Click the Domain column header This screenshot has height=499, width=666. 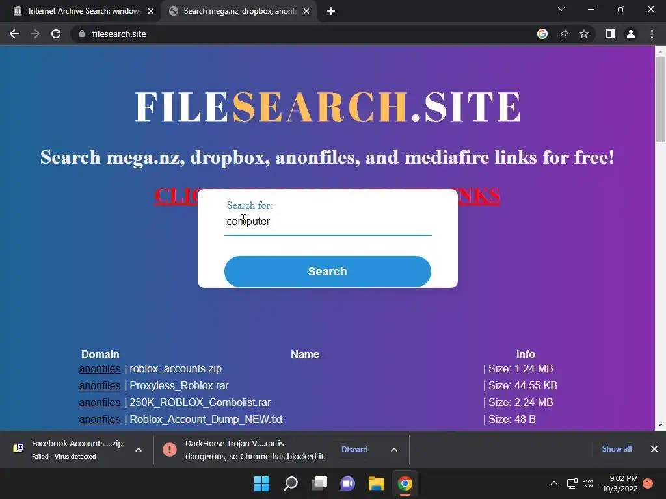coord(100,354)
